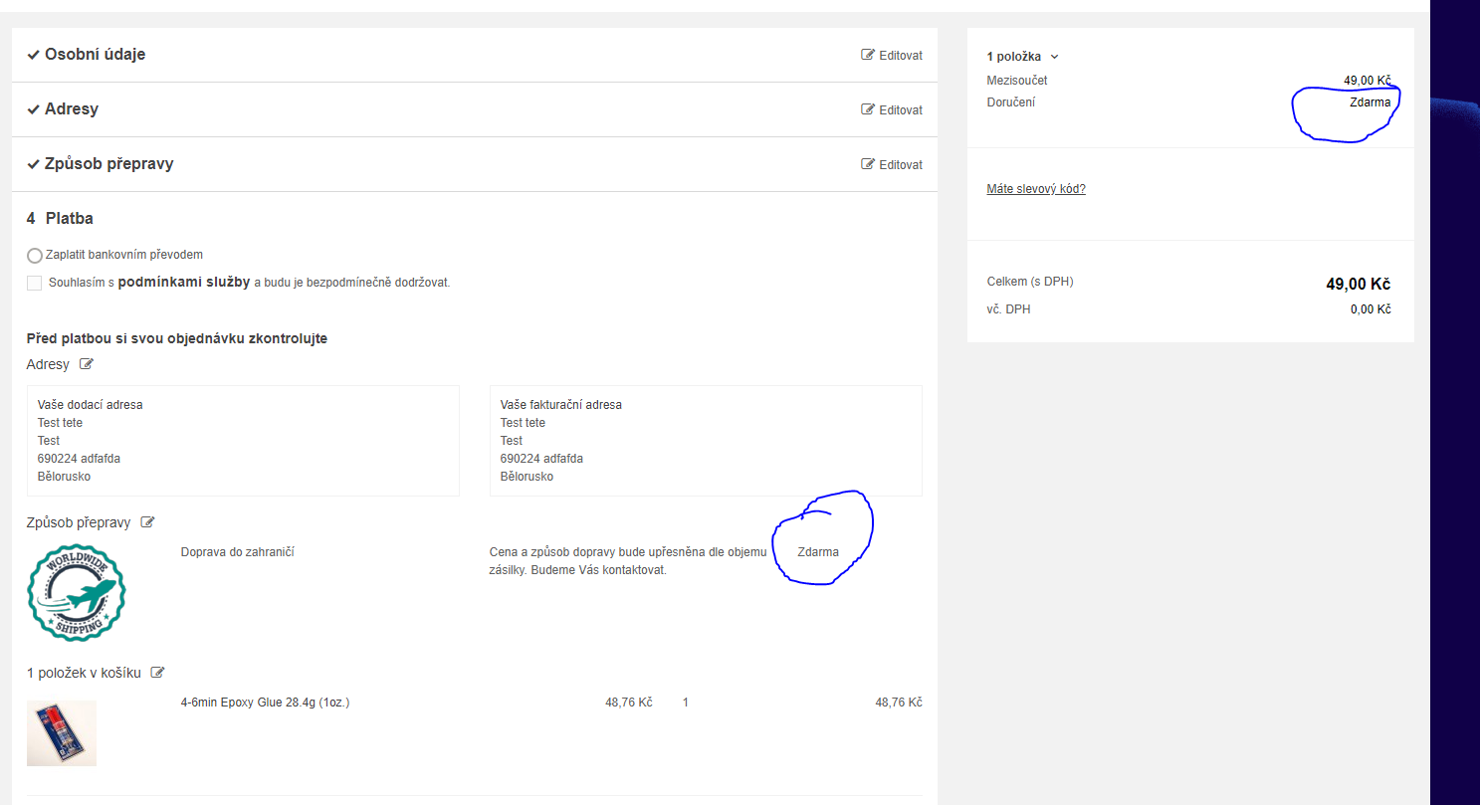
Task: Click 'Před platbou si svou objednávku zkontrolujte' heading
Action: click(177, 338)
